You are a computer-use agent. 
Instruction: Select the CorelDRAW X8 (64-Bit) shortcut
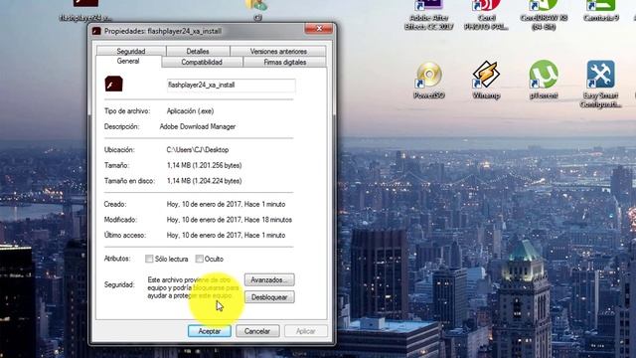[544, 15]
